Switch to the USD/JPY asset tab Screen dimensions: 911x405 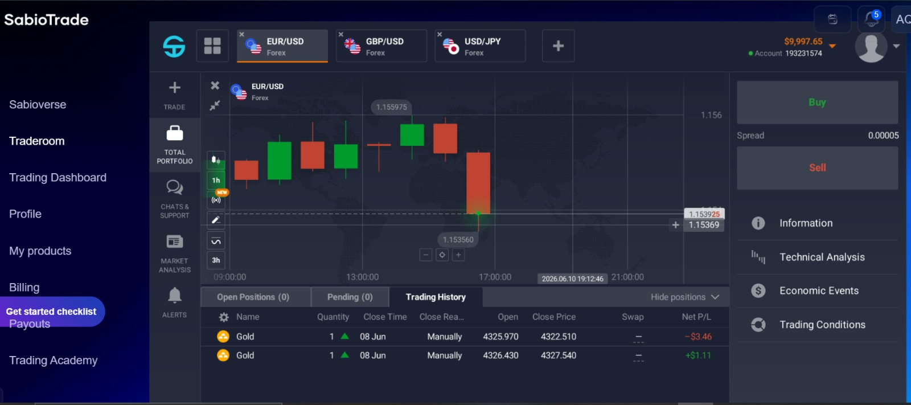pos(480,46)
